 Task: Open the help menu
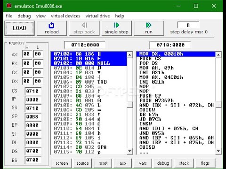tap(120, 16)
